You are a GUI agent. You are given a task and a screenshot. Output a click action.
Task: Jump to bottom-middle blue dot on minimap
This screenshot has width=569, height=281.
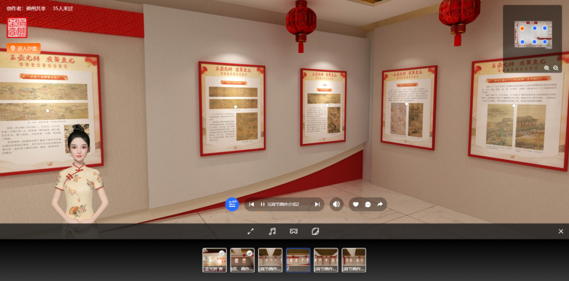point(535,42)
